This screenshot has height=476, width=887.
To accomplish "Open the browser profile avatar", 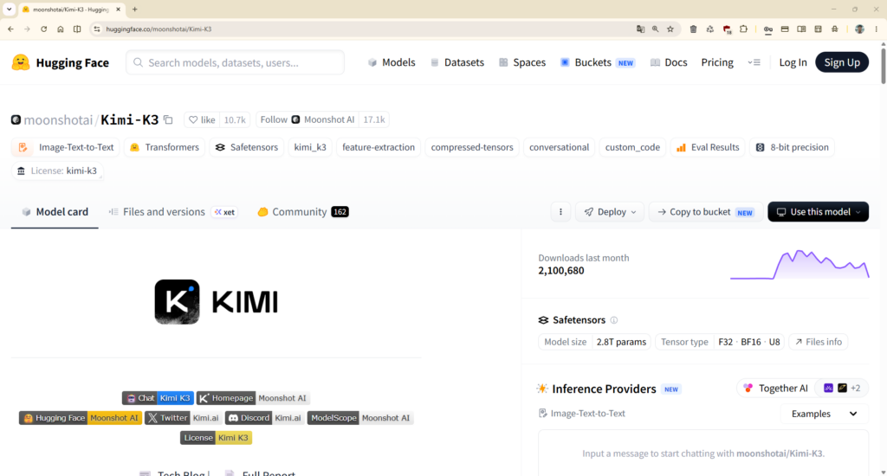I will [x=859, y=29].
